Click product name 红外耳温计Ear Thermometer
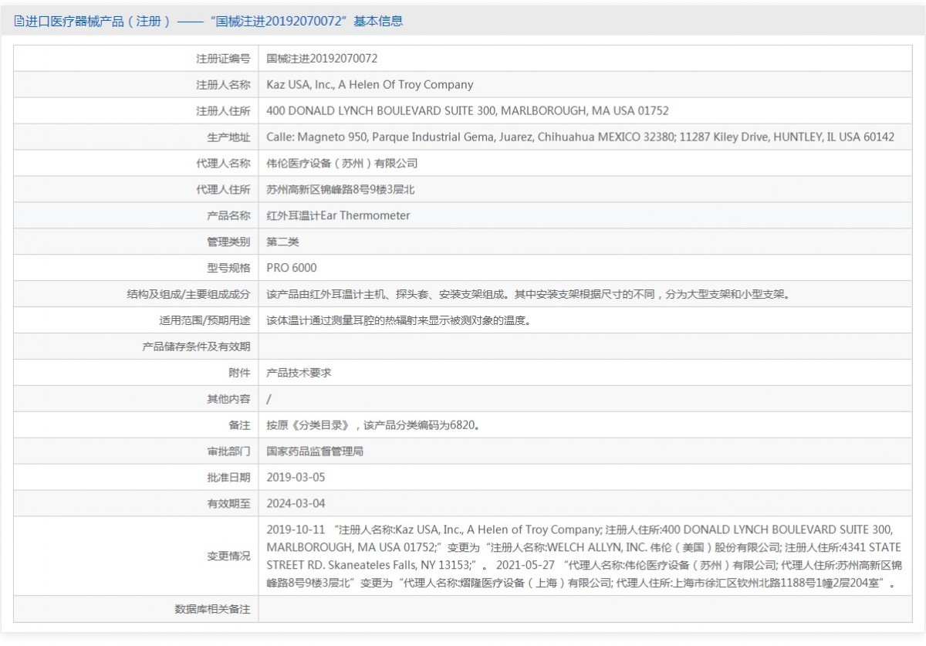This screenshot has width=926, height=646. click(338, 216)
